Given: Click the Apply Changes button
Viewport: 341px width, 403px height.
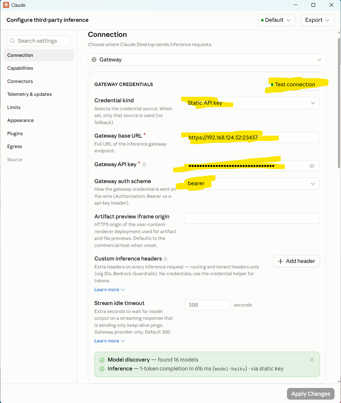Looking at the screenshot, I should (x=311, y=394).
